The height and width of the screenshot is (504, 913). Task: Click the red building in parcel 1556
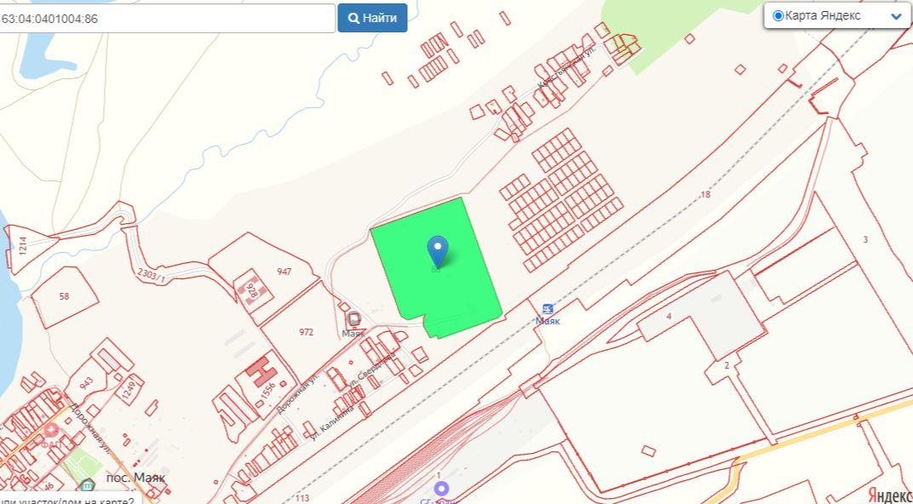[261, 373]
